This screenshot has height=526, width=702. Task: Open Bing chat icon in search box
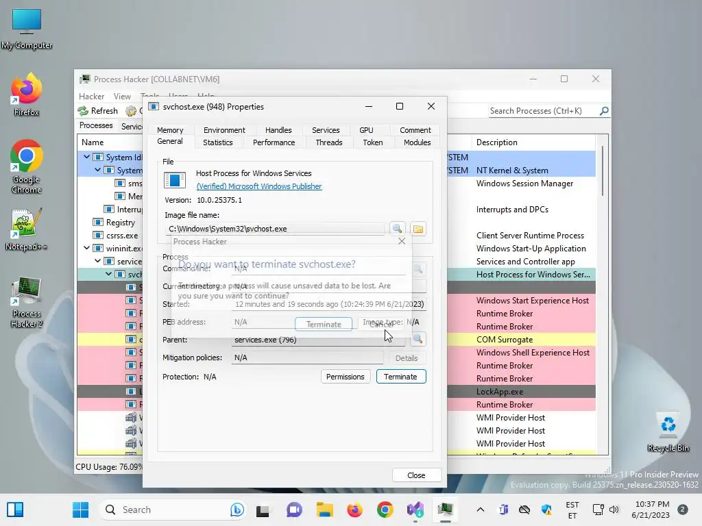click(237, 510)
